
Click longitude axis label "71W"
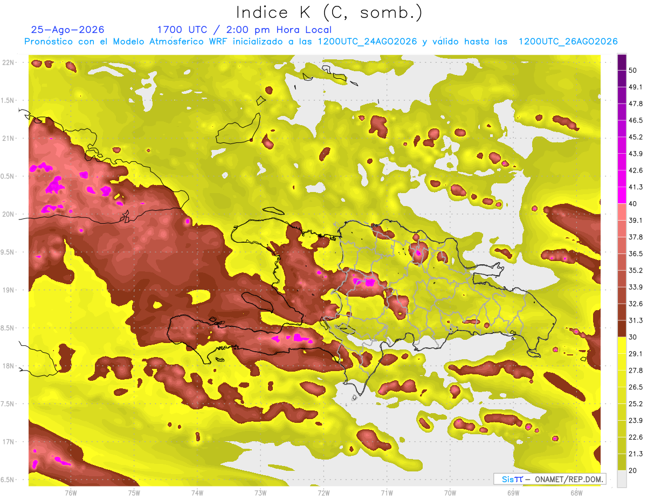[x=387, y=493]
